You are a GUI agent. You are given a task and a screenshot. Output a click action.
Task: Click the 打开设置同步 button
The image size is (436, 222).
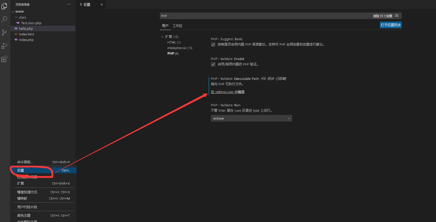coord(390,25)
